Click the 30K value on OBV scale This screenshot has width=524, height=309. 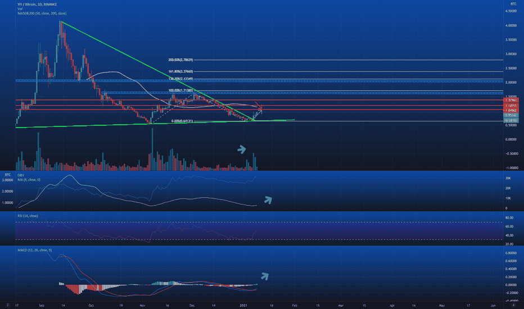click(508, 179)
